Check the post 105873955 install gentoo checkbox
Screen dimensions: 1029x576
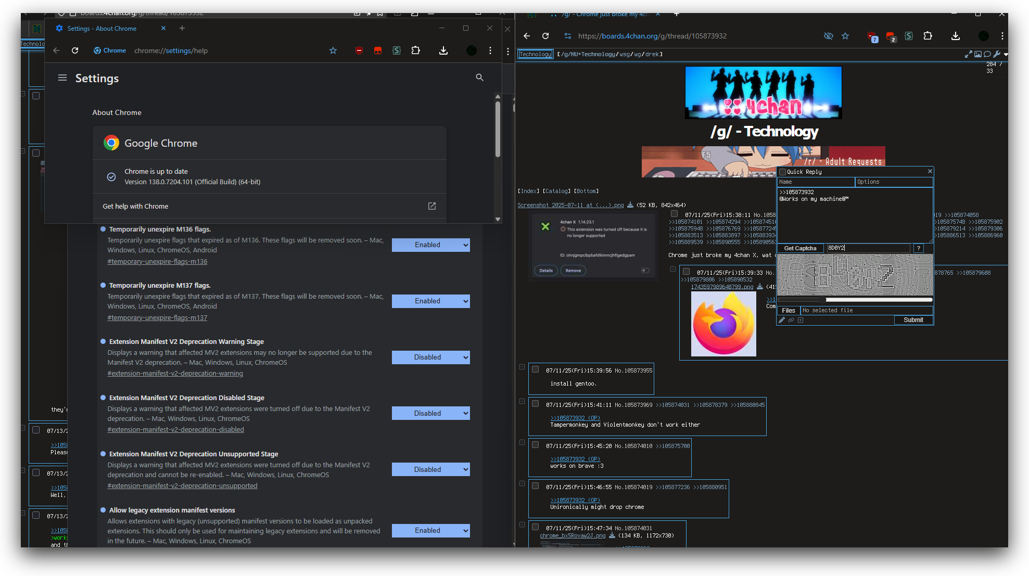click(535, 369)
